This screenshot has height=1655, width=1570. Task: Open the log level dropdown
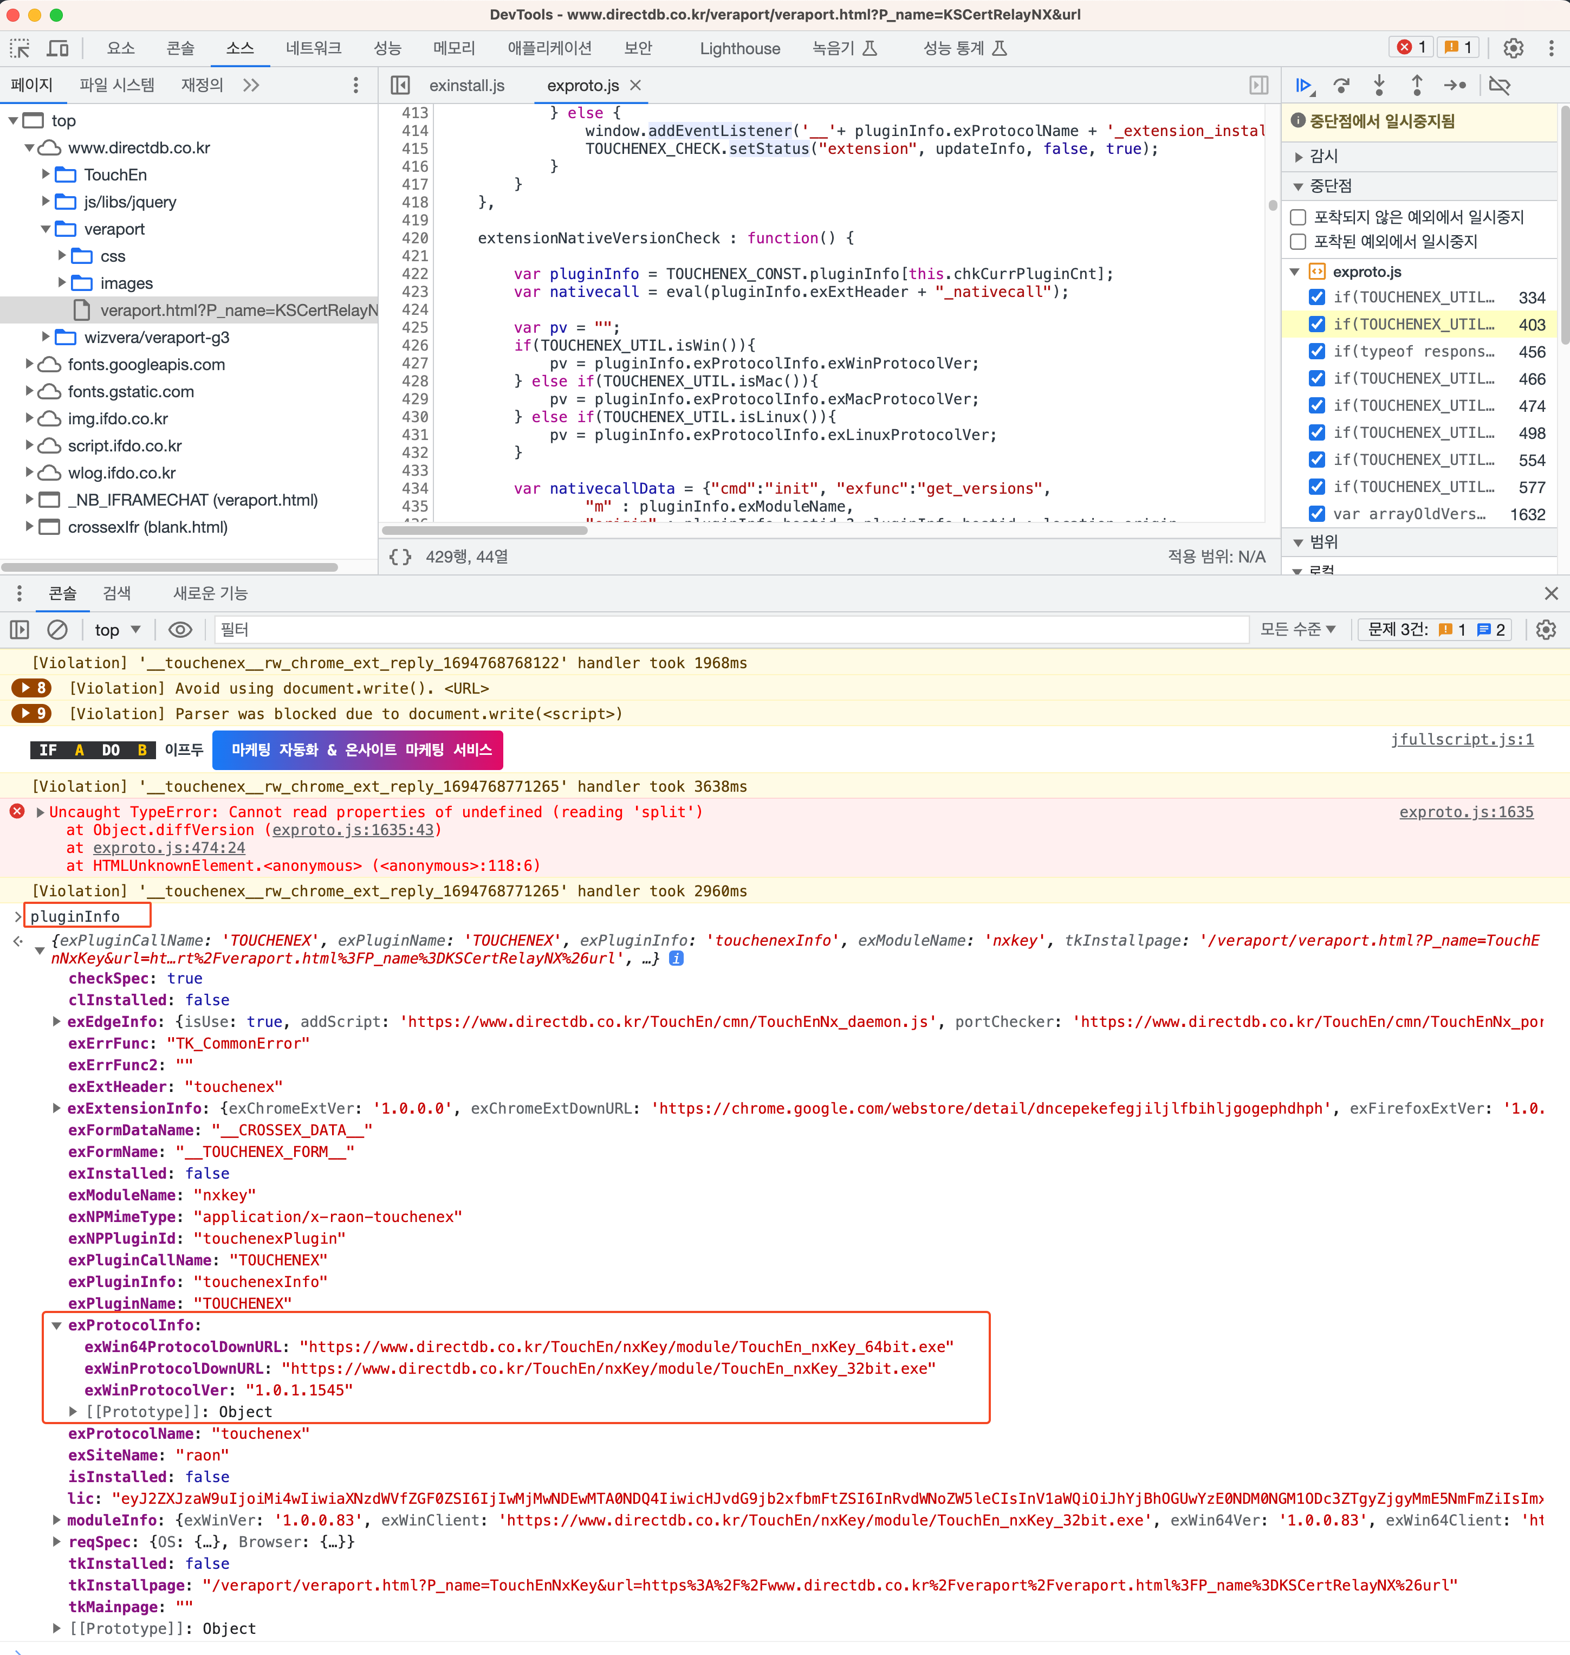1297,630
